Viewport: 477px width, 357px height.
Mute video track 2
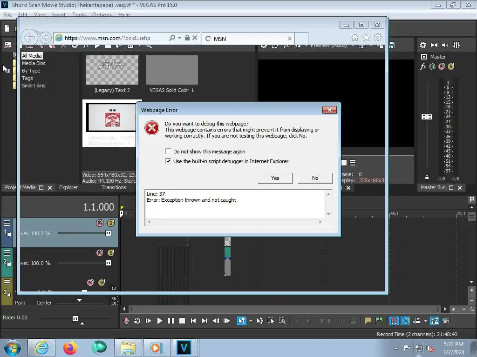pos(100,252)
